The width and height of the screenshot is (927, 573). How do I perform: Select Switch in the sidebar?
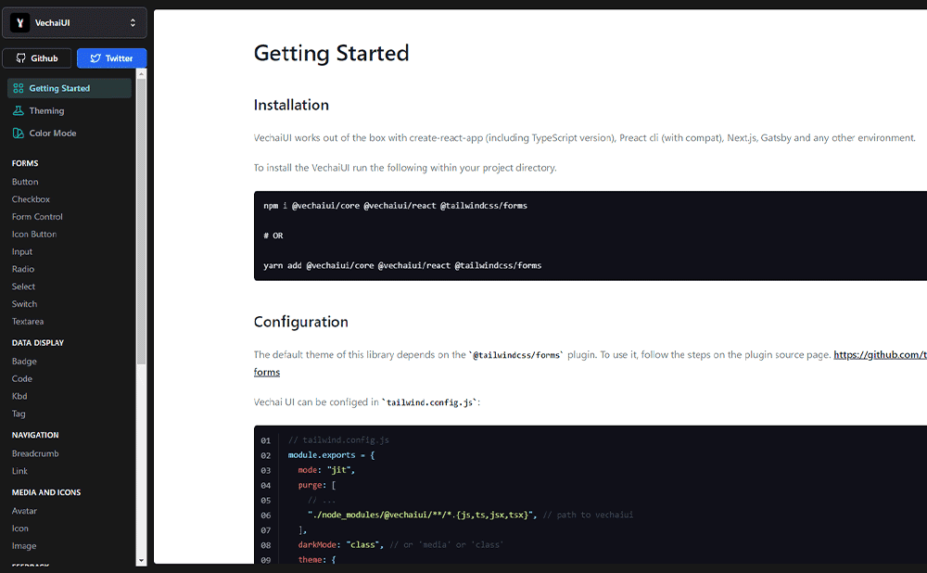[x=23, y=303]
